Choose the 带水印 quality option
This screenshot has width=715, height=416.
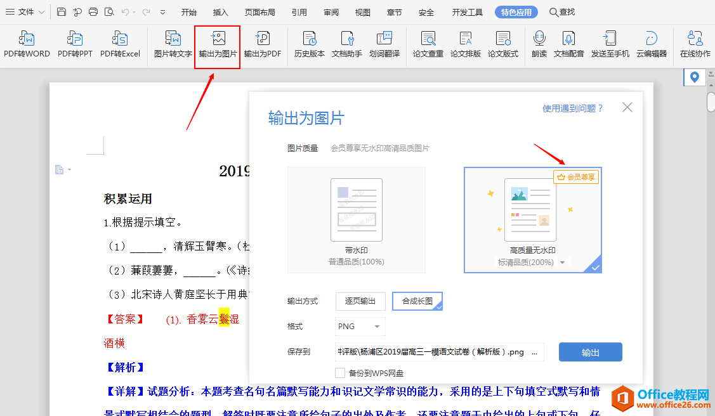[x=356, y=220]
